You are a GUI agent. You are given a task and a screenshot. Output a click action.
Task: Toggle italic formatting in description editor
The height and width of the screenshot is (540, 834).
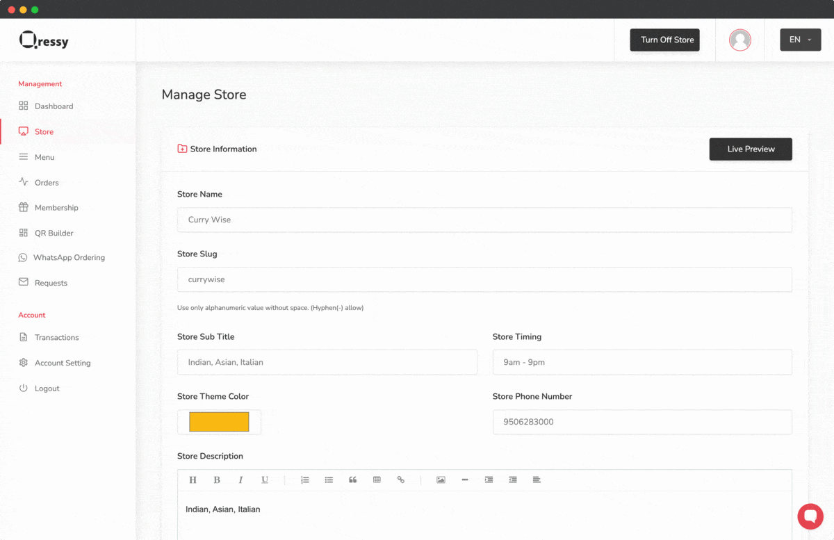(240, 480)
